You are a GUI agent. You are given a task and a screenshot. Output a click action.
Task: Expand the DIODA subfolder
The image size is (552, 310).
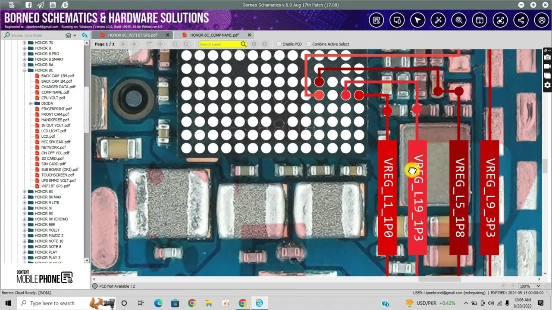tap(31, 103)
